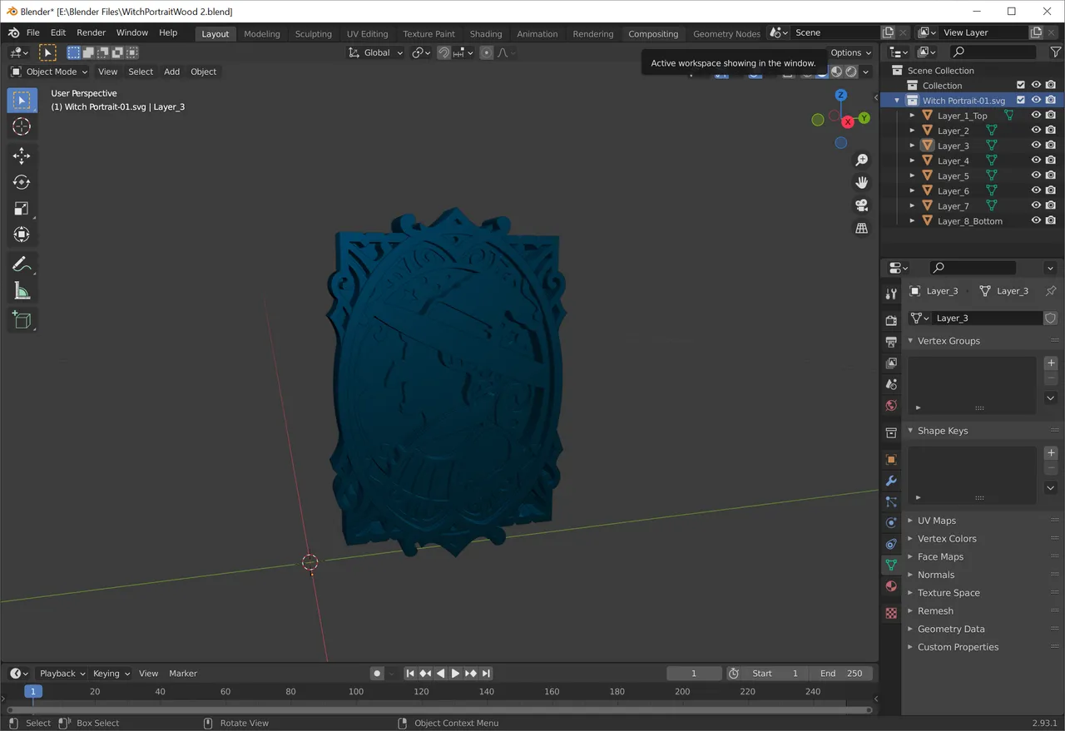Open the Texture properties checker tab
This screenshot has width=1065, height=731.
pyautogui.click(x=891, y=613)
